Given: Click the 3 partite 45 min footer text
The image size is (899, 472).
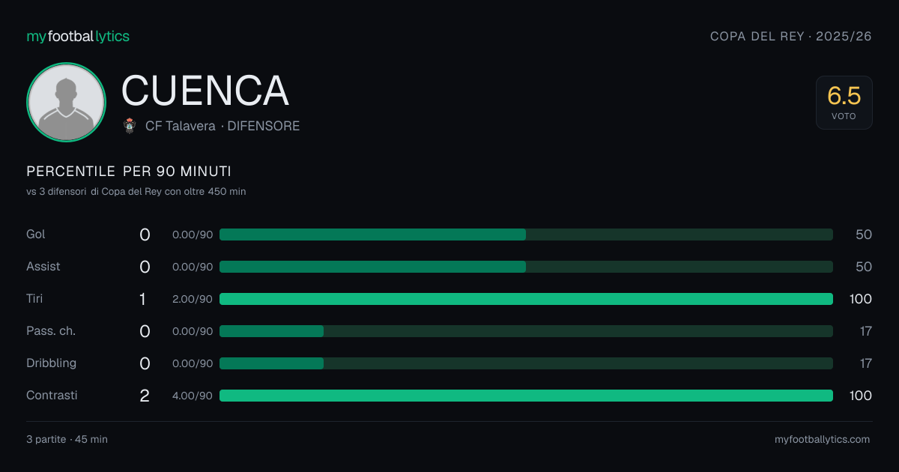Looking at the screenshot, I should tap(67, 439).
